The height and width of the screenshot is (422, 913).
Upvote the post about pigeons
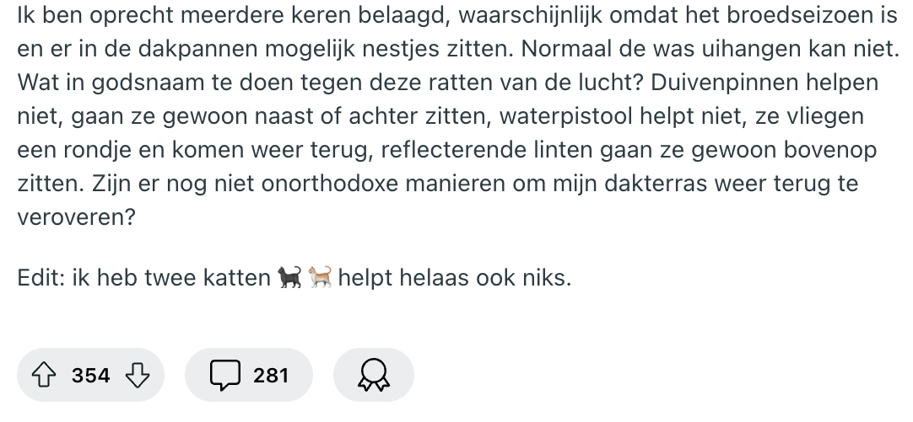tap(46, 375)
